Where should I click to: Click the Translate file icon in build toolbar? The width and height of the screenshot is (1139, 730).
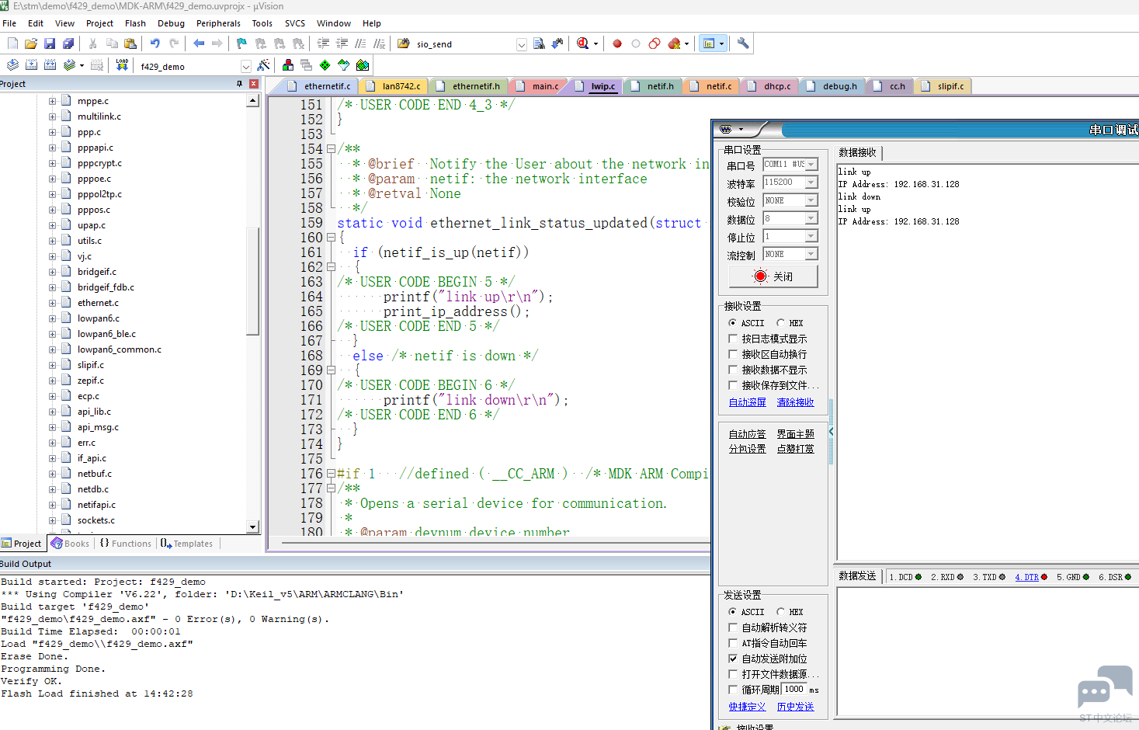coord(12,65)
